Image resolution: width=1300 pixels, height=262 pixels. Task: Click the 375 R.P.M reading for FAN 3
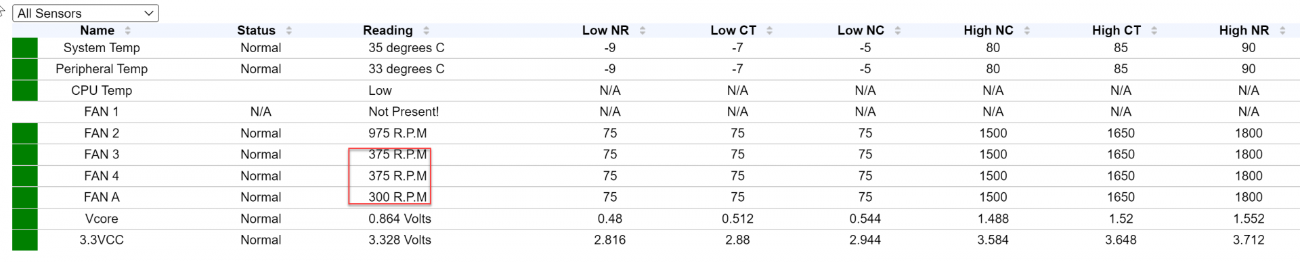click(397, 154)
